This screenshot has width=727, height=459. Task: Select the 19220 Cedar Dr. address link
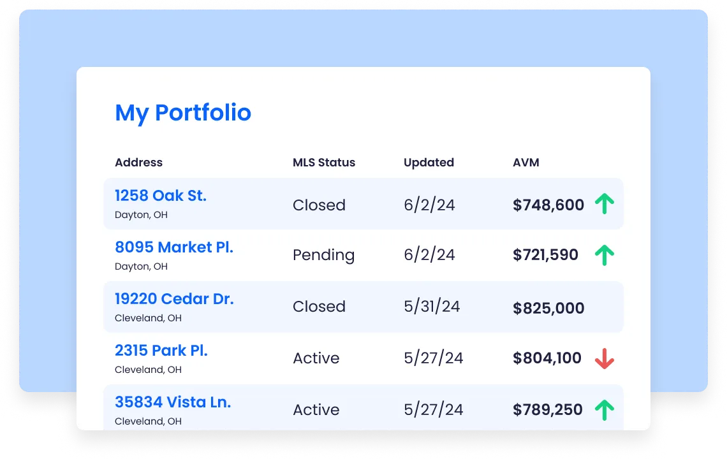[174, 298]
